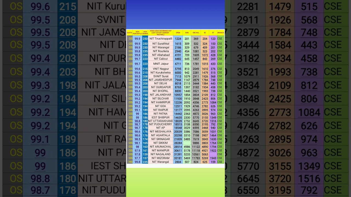Click OPEN cutoff value 10957
351x197 pixels.
click(x=178, y=95)
